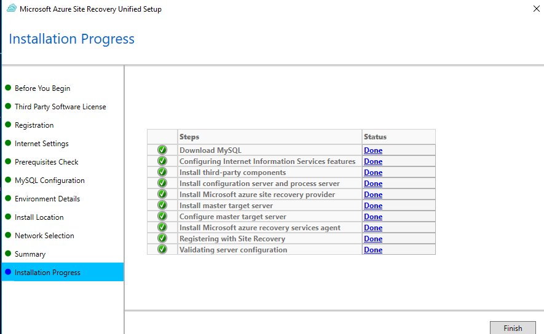Click 'Download MySQL' step text
Image resolution: width=544 pixels, height=334 pixels.
click(210, 150)
